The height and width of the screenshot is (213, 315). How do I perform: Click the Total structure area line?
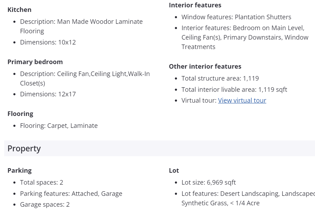tap(220, 78)
